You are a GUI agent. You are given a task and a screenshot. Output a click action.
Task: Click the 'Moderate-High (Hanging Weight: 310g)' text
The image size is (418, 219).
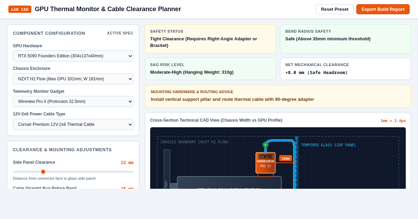pyautogui.click(x=192, y=72)
